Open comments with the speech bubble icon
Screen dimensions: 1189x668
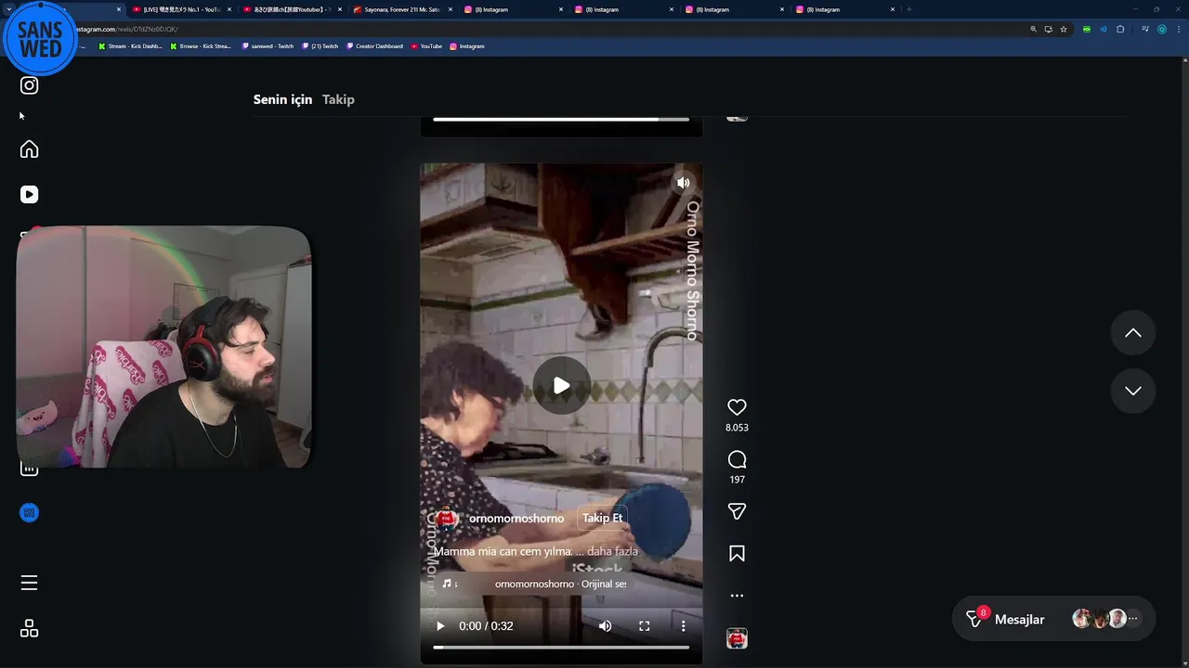click(737, 459)
